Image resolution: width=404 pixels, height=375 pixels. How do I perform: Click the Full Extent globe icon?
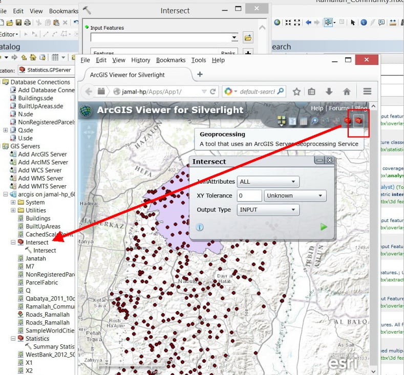coord(277,23)
